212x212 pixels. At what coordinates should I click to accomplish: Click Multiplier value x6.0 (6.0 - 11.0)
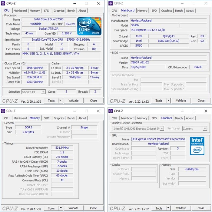click(x=35, y=73)
